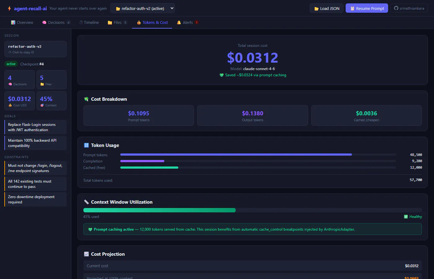Open the Decisions tab
Viewport: 434px width, 279px height.
click(56, 23)
